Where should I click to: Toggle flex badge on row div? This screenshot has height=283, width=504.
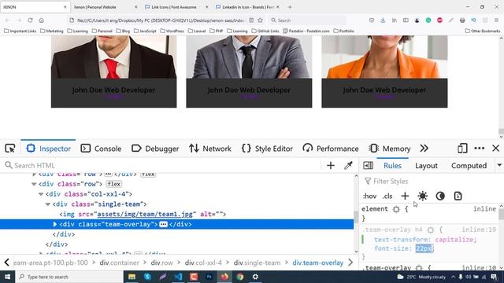point(113,184)
